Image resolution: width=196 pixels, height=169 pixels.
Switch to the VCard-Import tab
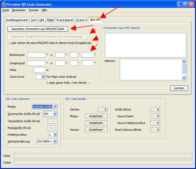(x=64, y=20)
